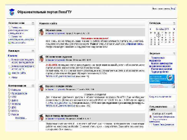Open Новости сайта in Навигация block
The image size is (187, 140).
point(18,73)
